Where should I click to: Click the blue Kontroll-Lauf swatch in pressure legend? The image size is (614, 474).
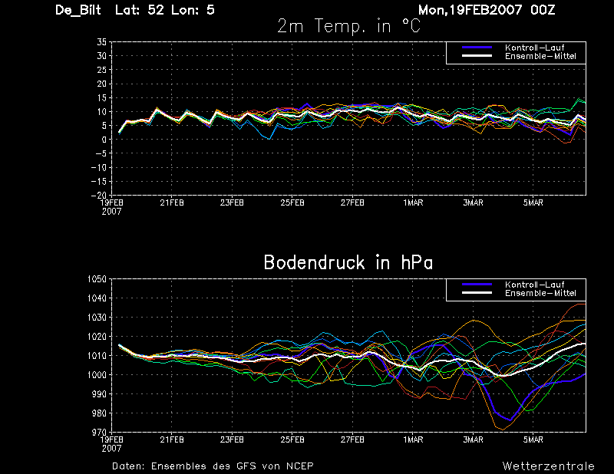[x=477, y=285]
